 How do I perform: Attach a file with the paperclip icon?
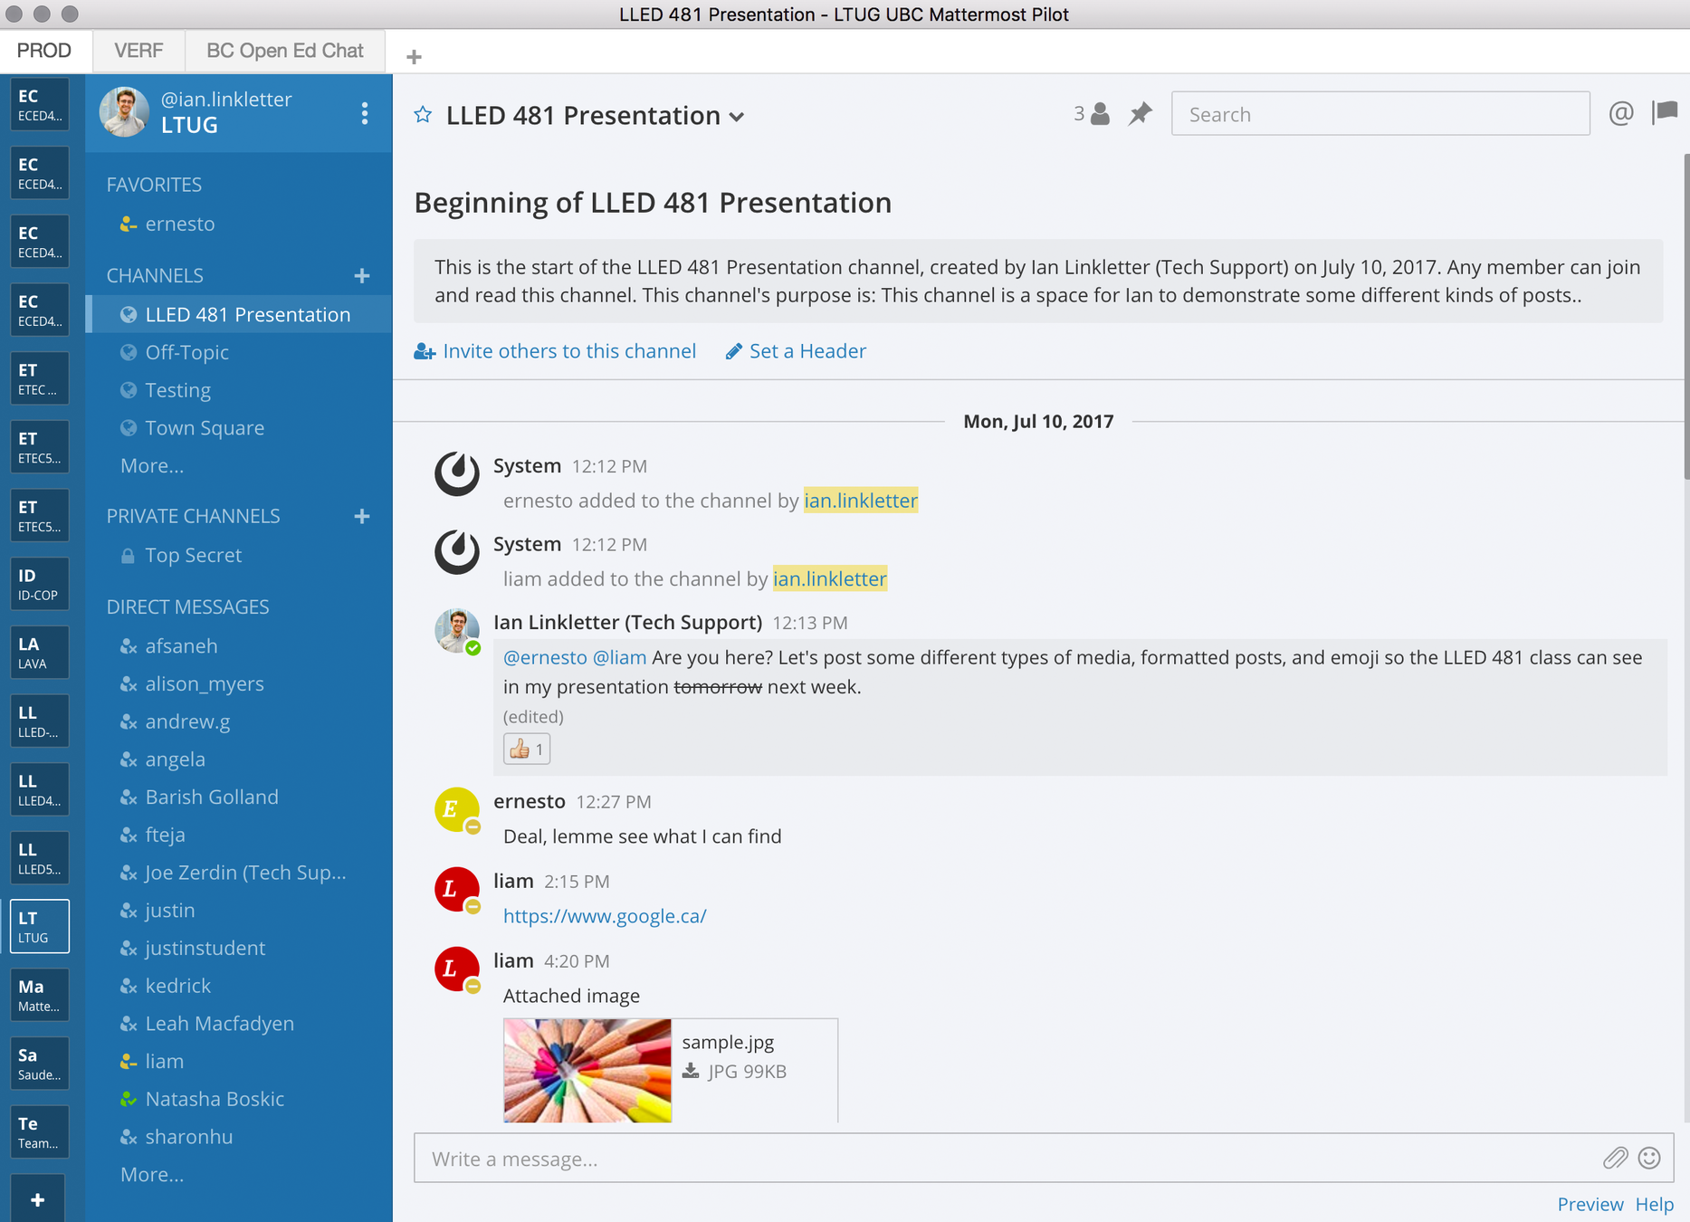(x=1615, y=1158)
